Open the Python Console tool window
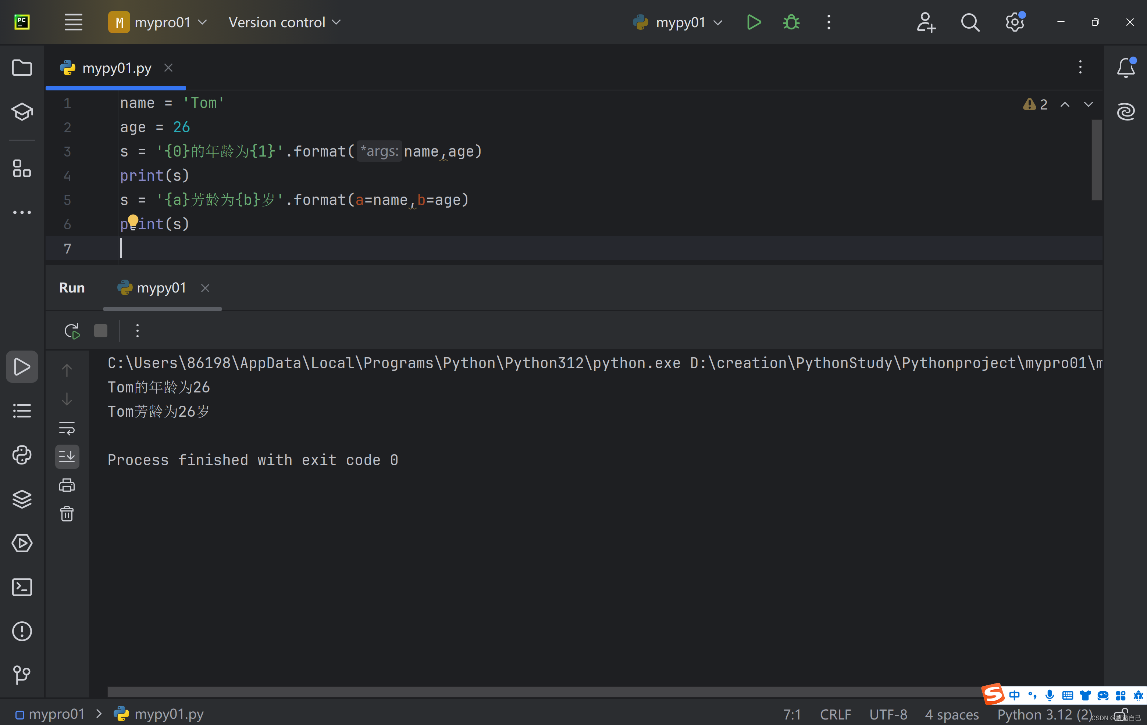 point(22,455)
